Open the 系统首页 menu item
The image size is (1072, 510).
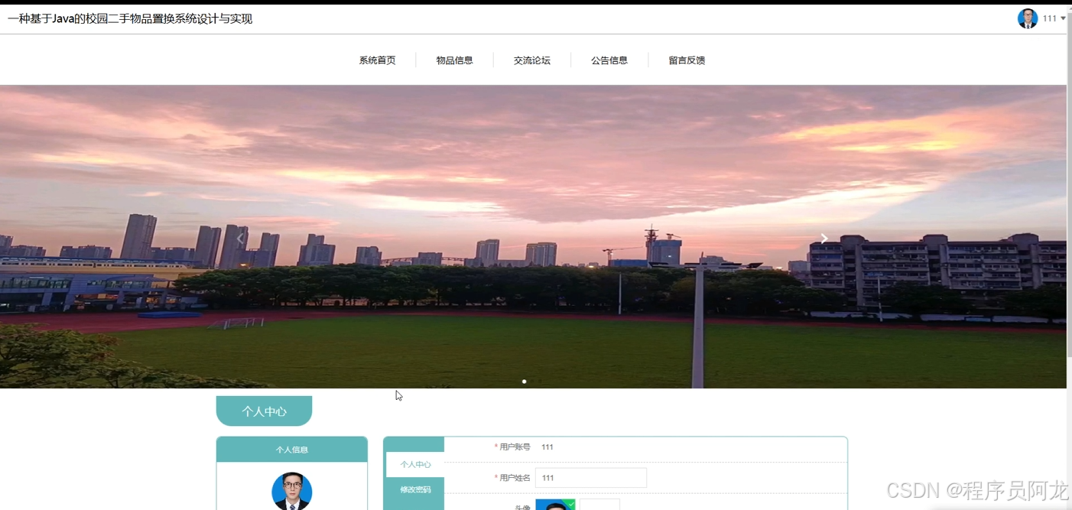tap(377, 60)
